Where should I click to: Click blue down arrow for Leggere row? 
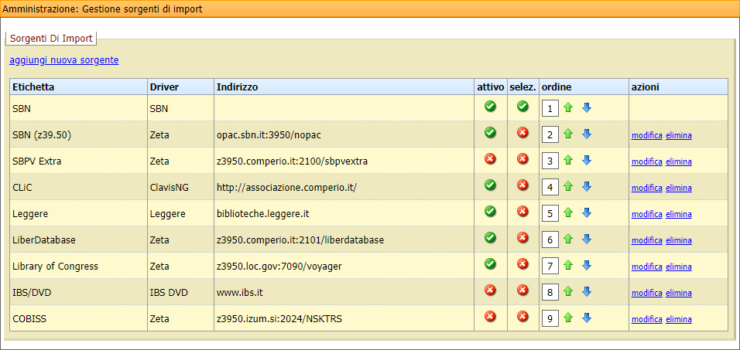tap(587, 213)
